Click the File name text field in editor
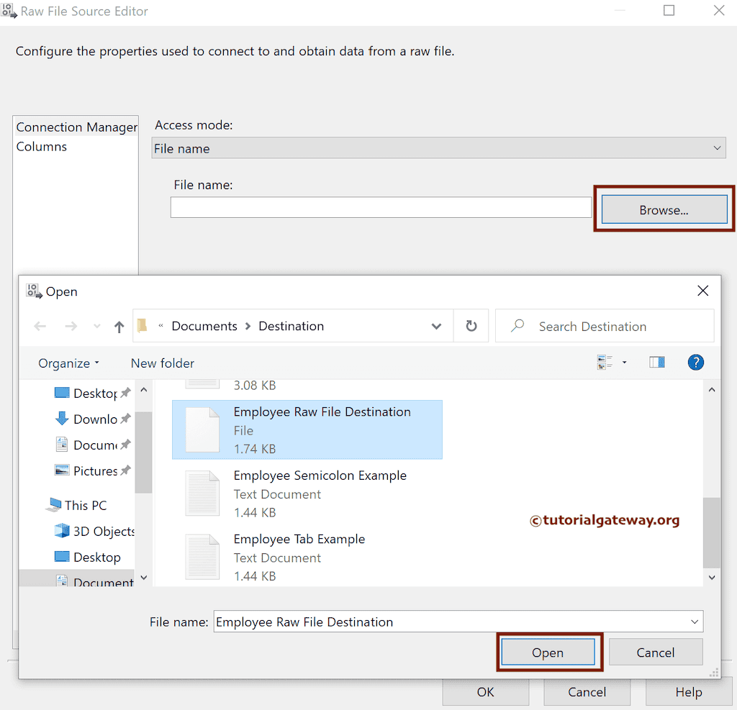 [x=381, y=207]
